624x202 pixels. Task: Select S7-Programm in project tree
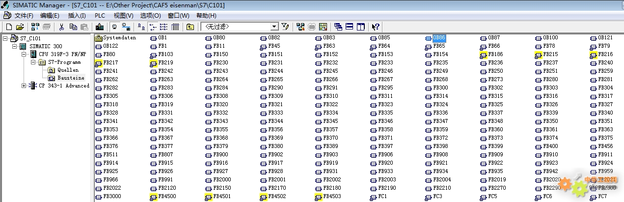(x=64, y=62)
